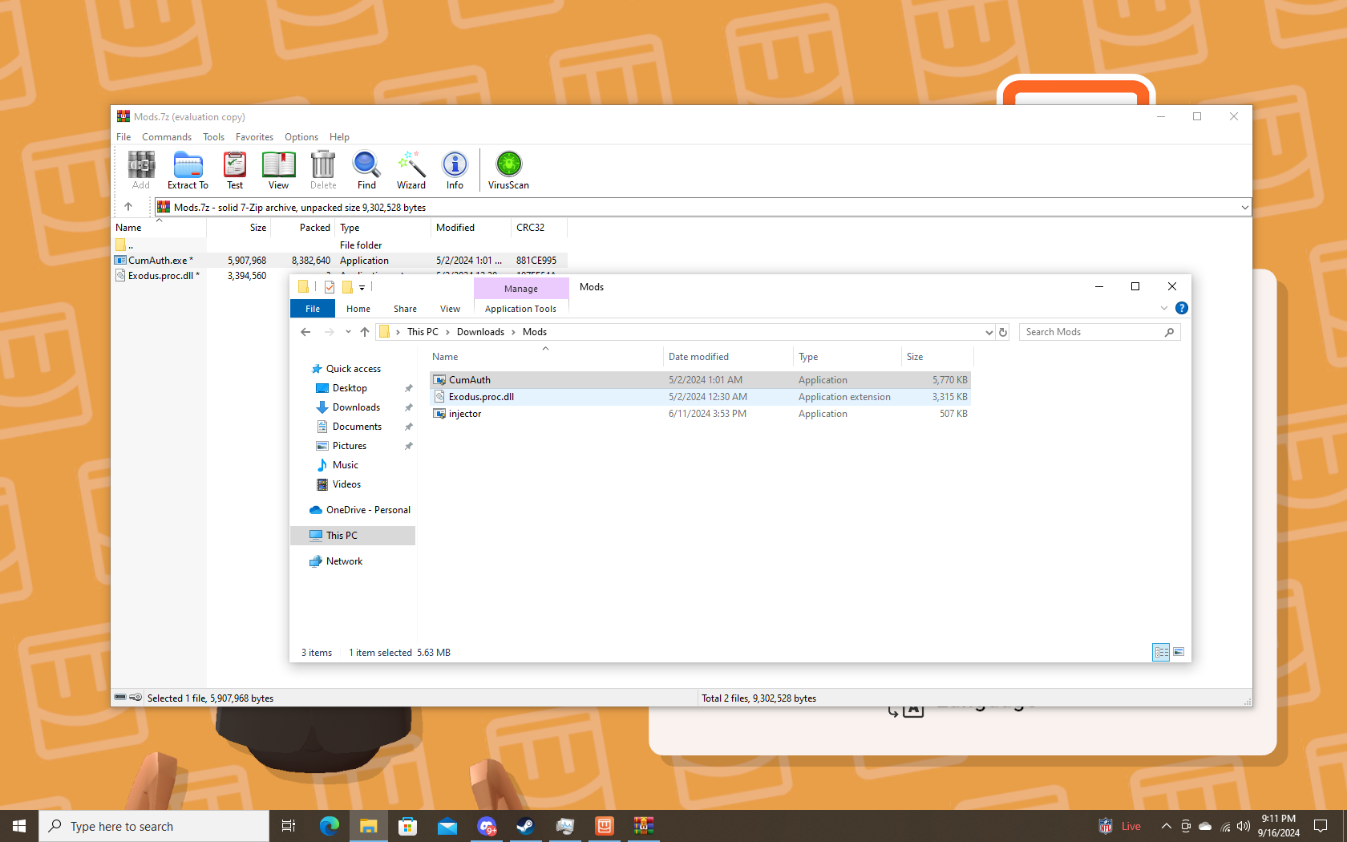The width and height of the screenshot is (1347, 842).
Task: Switch Explorer to details view
Action: [1161, 652]
